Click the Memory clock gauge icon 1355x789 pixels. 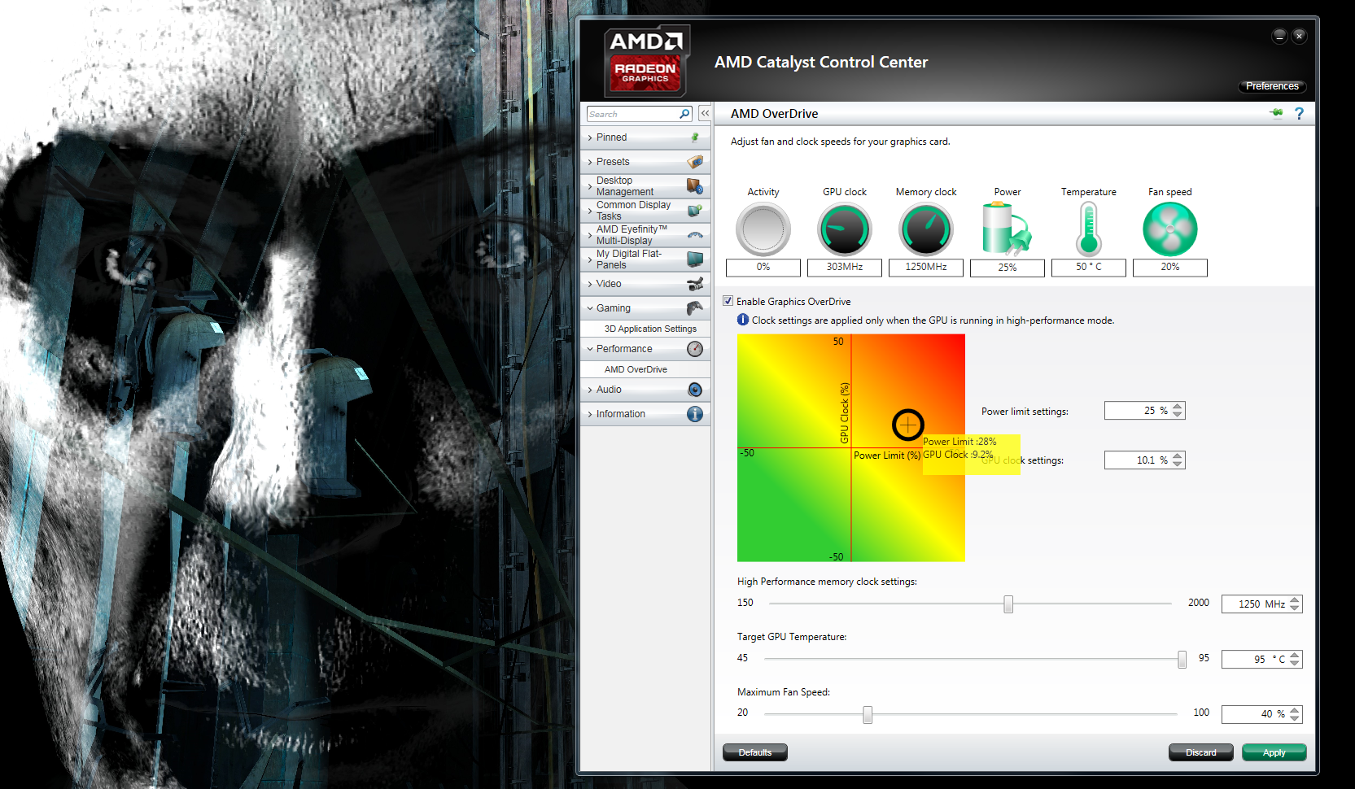pos(926,229)
